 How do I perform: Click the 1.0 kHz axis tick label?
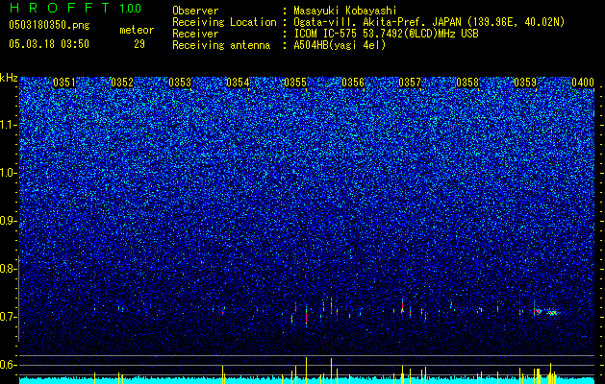pyautogui.click(x=7, y=174)
